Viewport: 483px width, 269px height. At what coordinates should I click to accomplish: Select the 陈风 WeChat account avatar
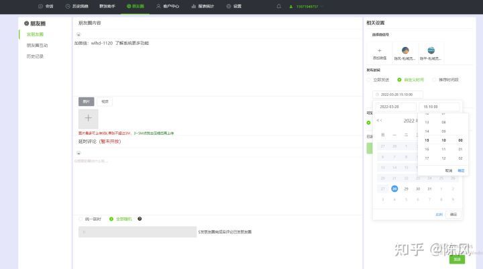405,50
